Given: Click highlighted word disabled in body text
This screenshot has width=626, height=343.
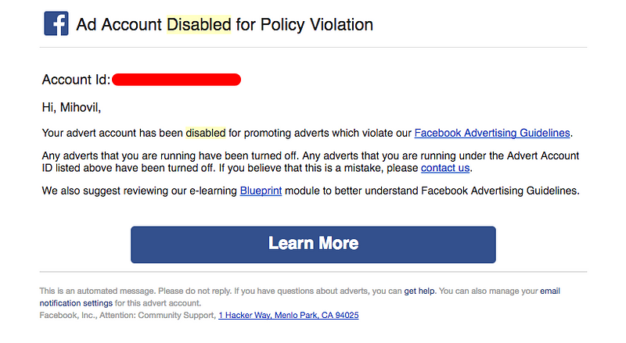Looking at the screenshot, I should (x=206, y=133).
